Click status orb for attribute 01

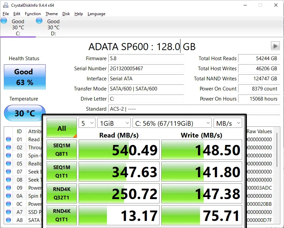pyautogui.click(x=8, y=139)
